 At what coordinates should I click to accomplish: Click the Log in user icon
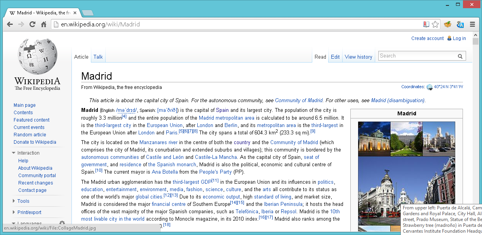pos(449,38)
